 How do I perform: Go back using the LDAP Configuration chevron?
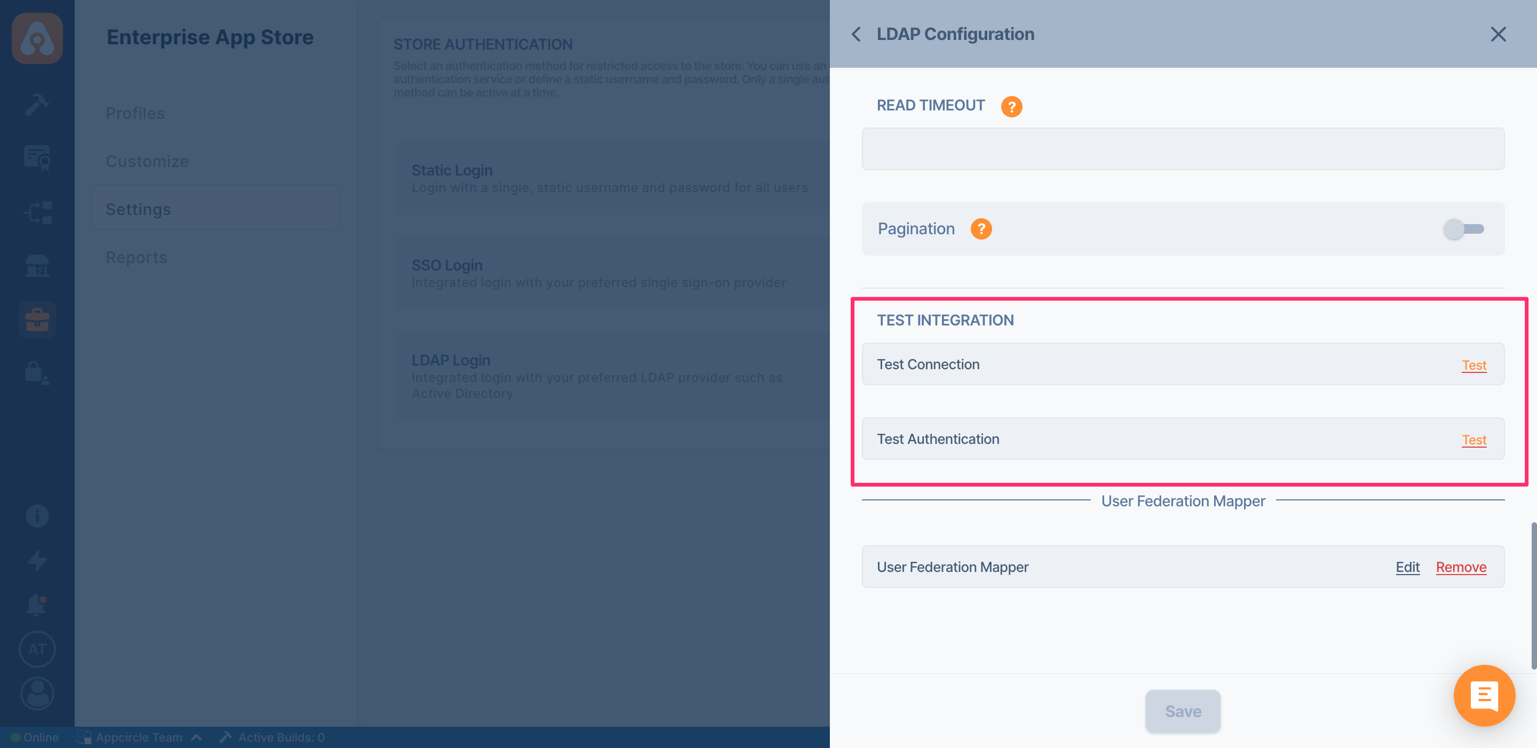click(856, 34)
